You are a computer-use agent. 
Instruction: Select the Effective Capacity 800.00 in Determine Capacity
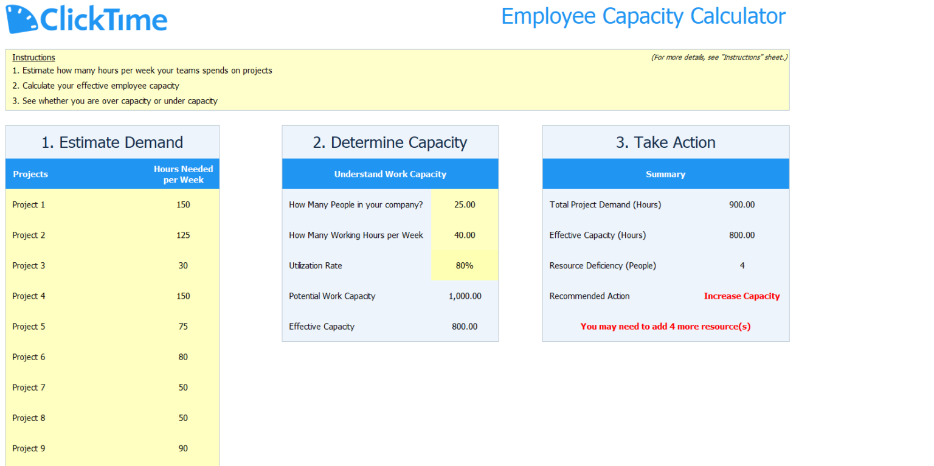point(465,327)
